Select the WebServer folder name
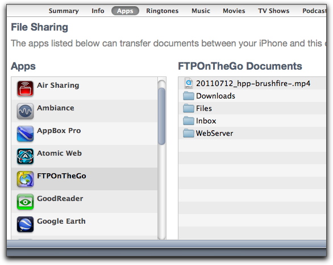This screenshot has height=265, width=333. [x=214, y=133]
